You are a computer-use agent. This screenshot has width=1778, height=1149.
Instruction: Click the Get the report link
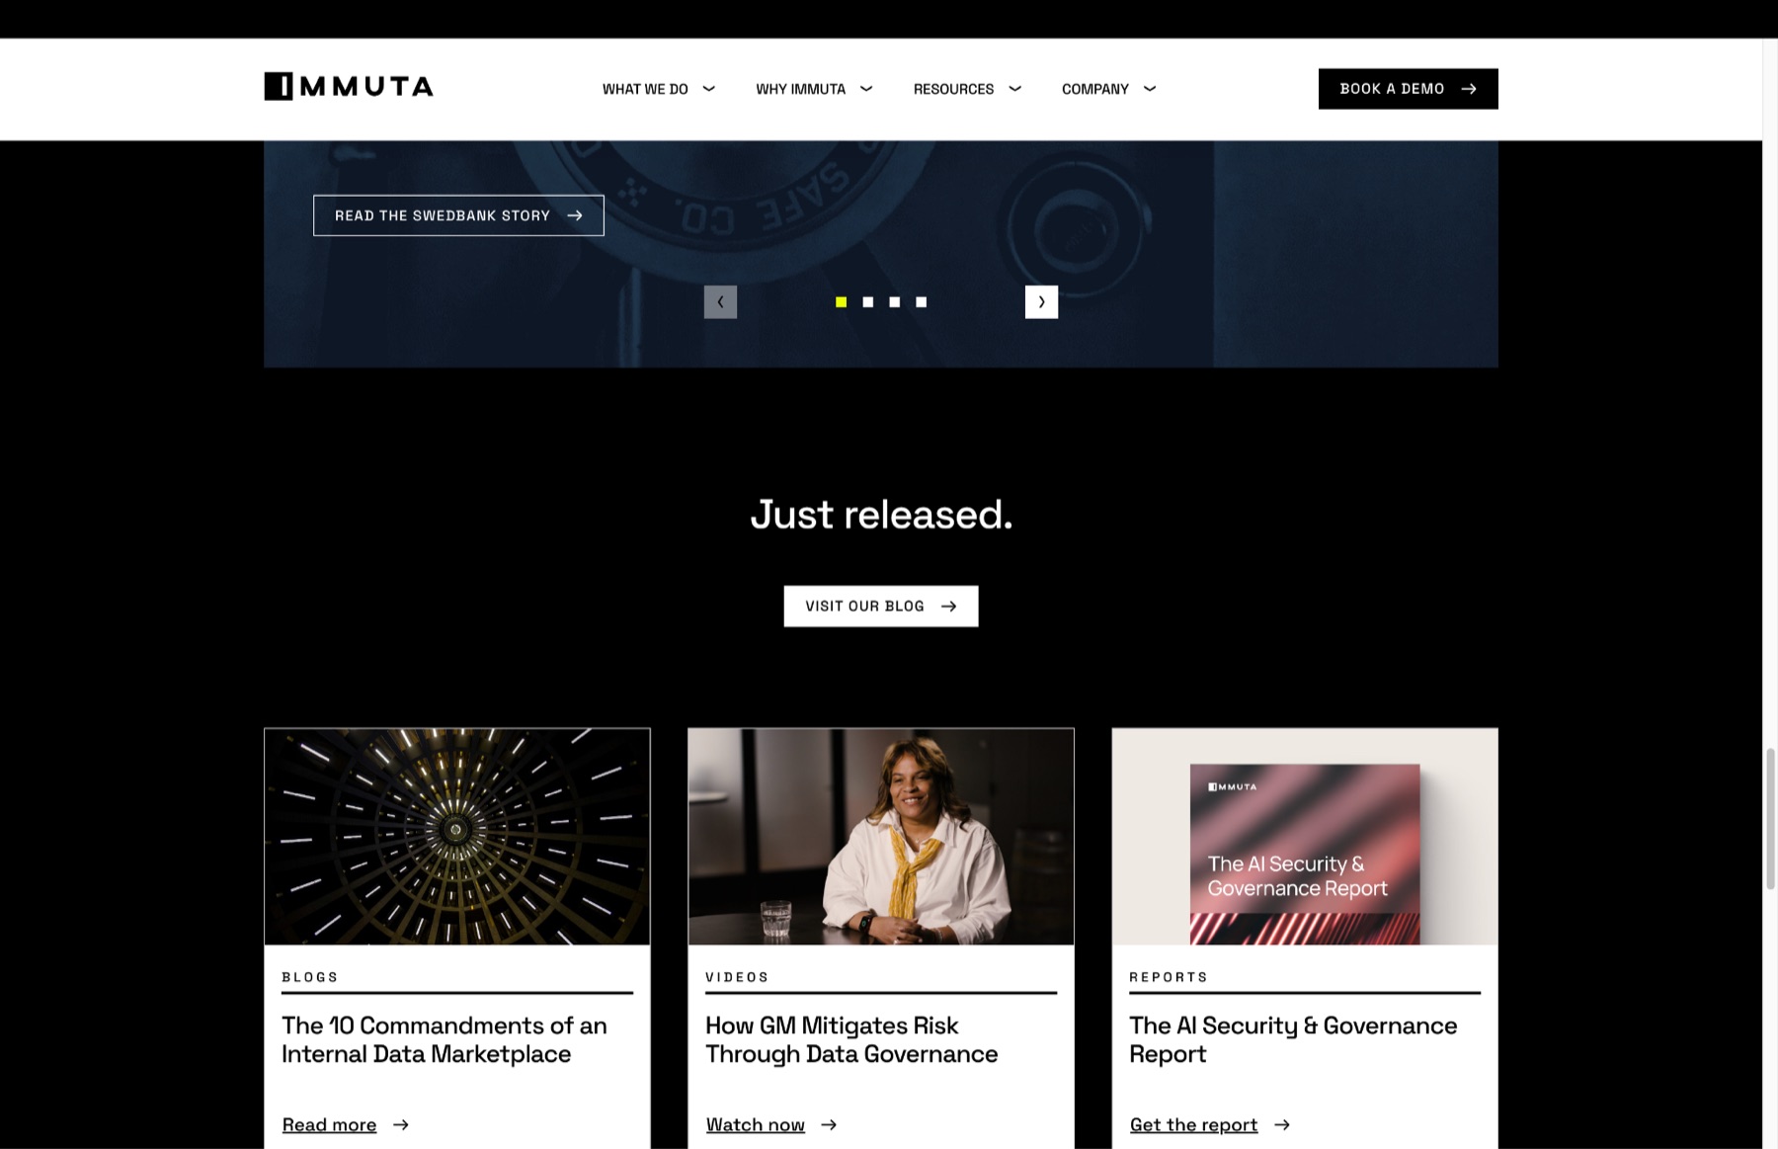click(x=1193, y=1125)
